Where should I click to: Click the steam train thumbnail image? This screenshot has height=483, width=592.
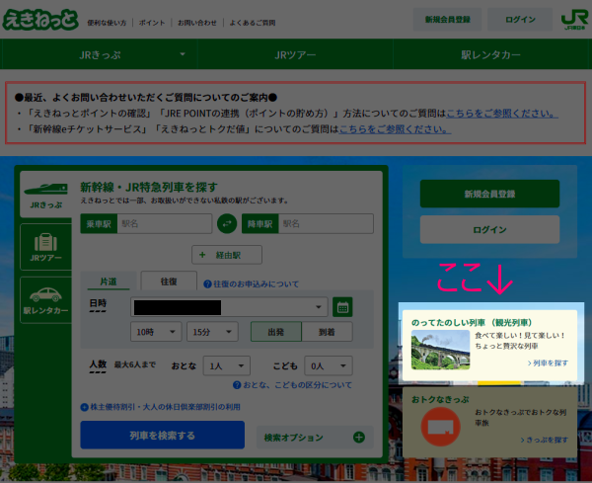point(441,350)
